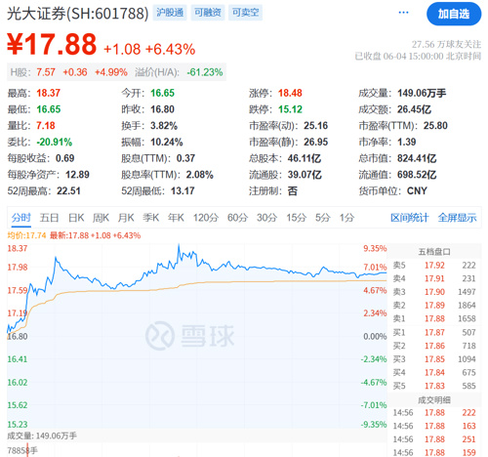Select the 1分 chart tab
Image resolution: width=488 pixels, height=457 pixels.
[346, 218]
